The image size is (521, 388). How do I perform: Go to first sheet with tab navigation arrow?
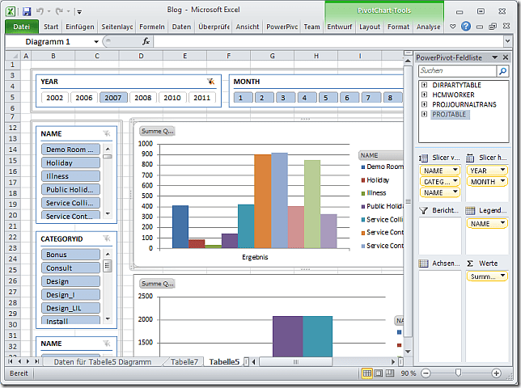tap(11, 361)
